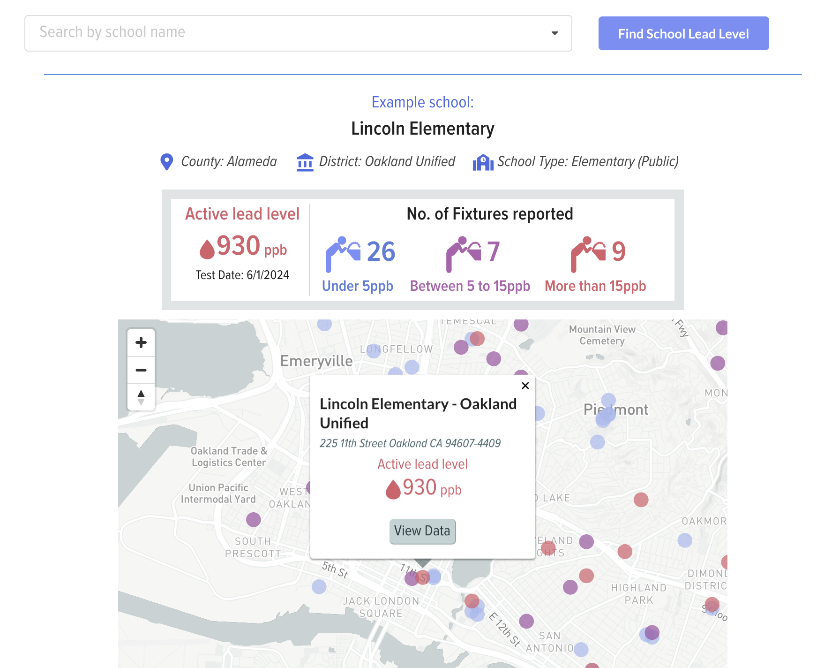Click the purple school marker near South Prescott
824x668 pixels.
point(253,519)
